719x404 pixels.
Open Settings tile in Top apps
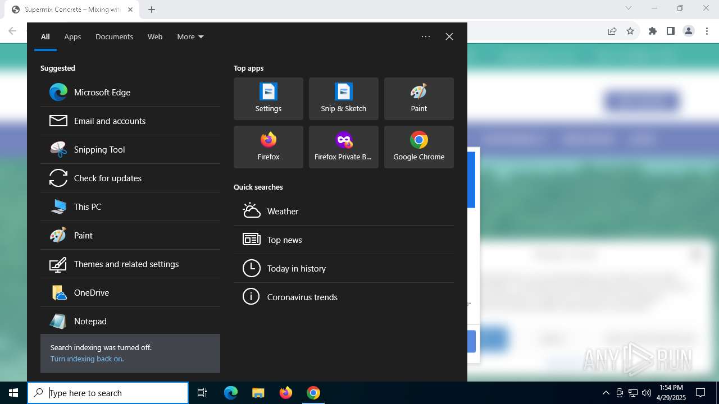coord(269,99)
